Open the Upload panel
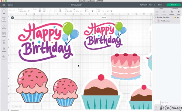The height and width of the screenshot is (111, 182). (x=4, y=57)
